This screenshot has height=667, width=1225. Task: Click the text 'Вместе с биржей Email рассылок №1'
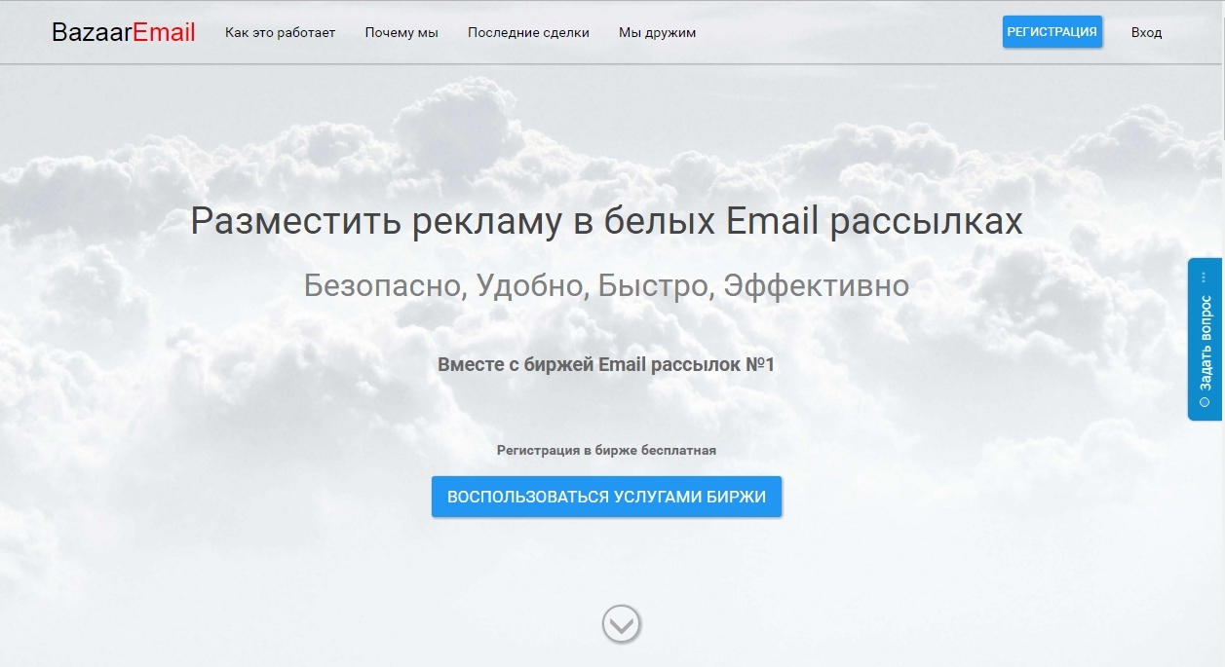click(x=606, y=364)
